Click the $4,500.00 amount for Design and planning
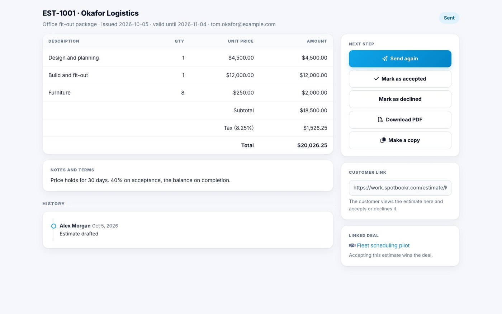 (314, 58)
